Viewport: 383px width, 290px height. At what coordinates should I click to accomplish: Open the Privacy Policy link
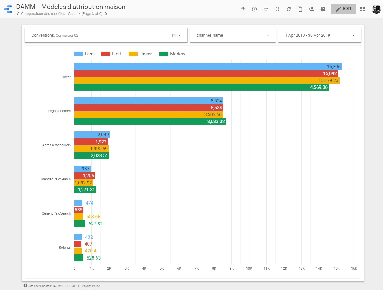pos(91,286)
